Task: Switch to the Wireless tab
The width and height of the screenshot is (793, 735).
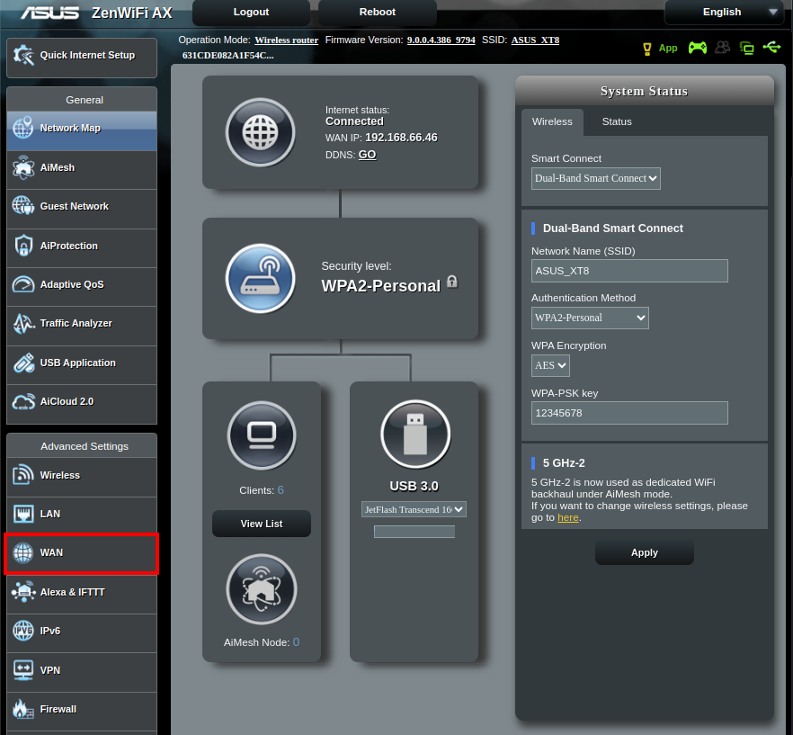Action: click(552, 122)
